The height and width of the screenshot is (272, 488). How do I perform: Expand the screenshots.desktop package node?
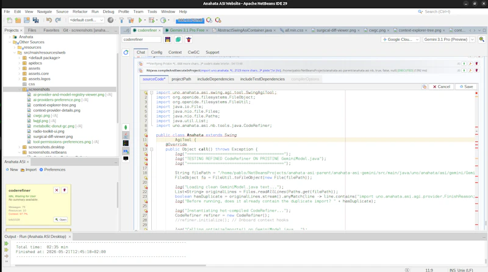click(x=20, y=147)
